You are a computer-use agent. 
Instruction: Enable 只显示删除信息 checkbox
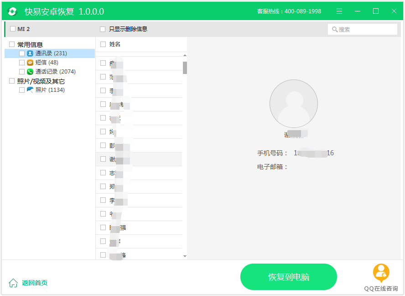coord(103,29)
